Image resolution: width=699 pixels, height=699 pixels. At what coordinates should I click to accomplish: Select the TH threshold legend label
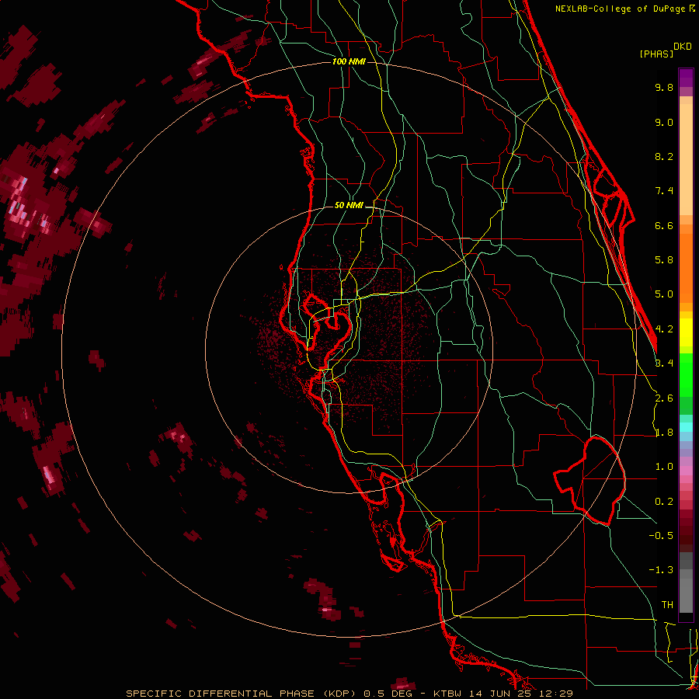[667, 605]
